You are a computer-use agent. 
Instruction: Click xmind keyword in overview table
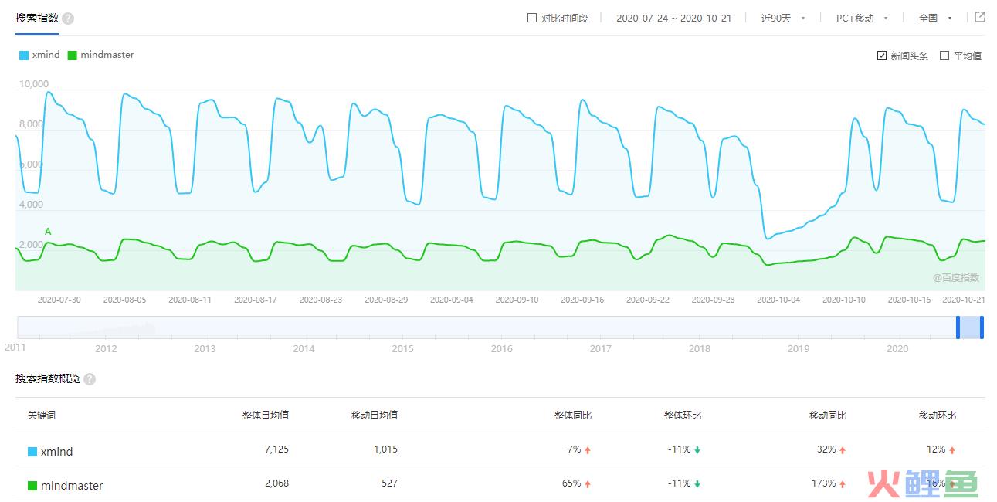click(56, 452)
